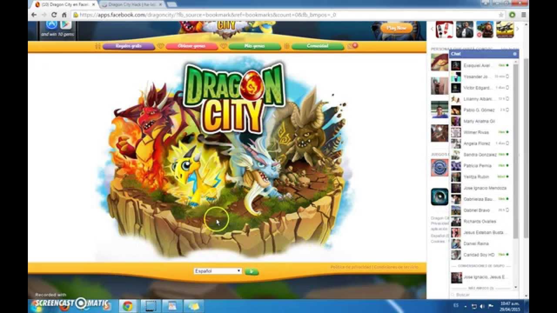Open the Google Play icon in the banner
The height and width of the screenshot is (313, 557).
point(66,25)
